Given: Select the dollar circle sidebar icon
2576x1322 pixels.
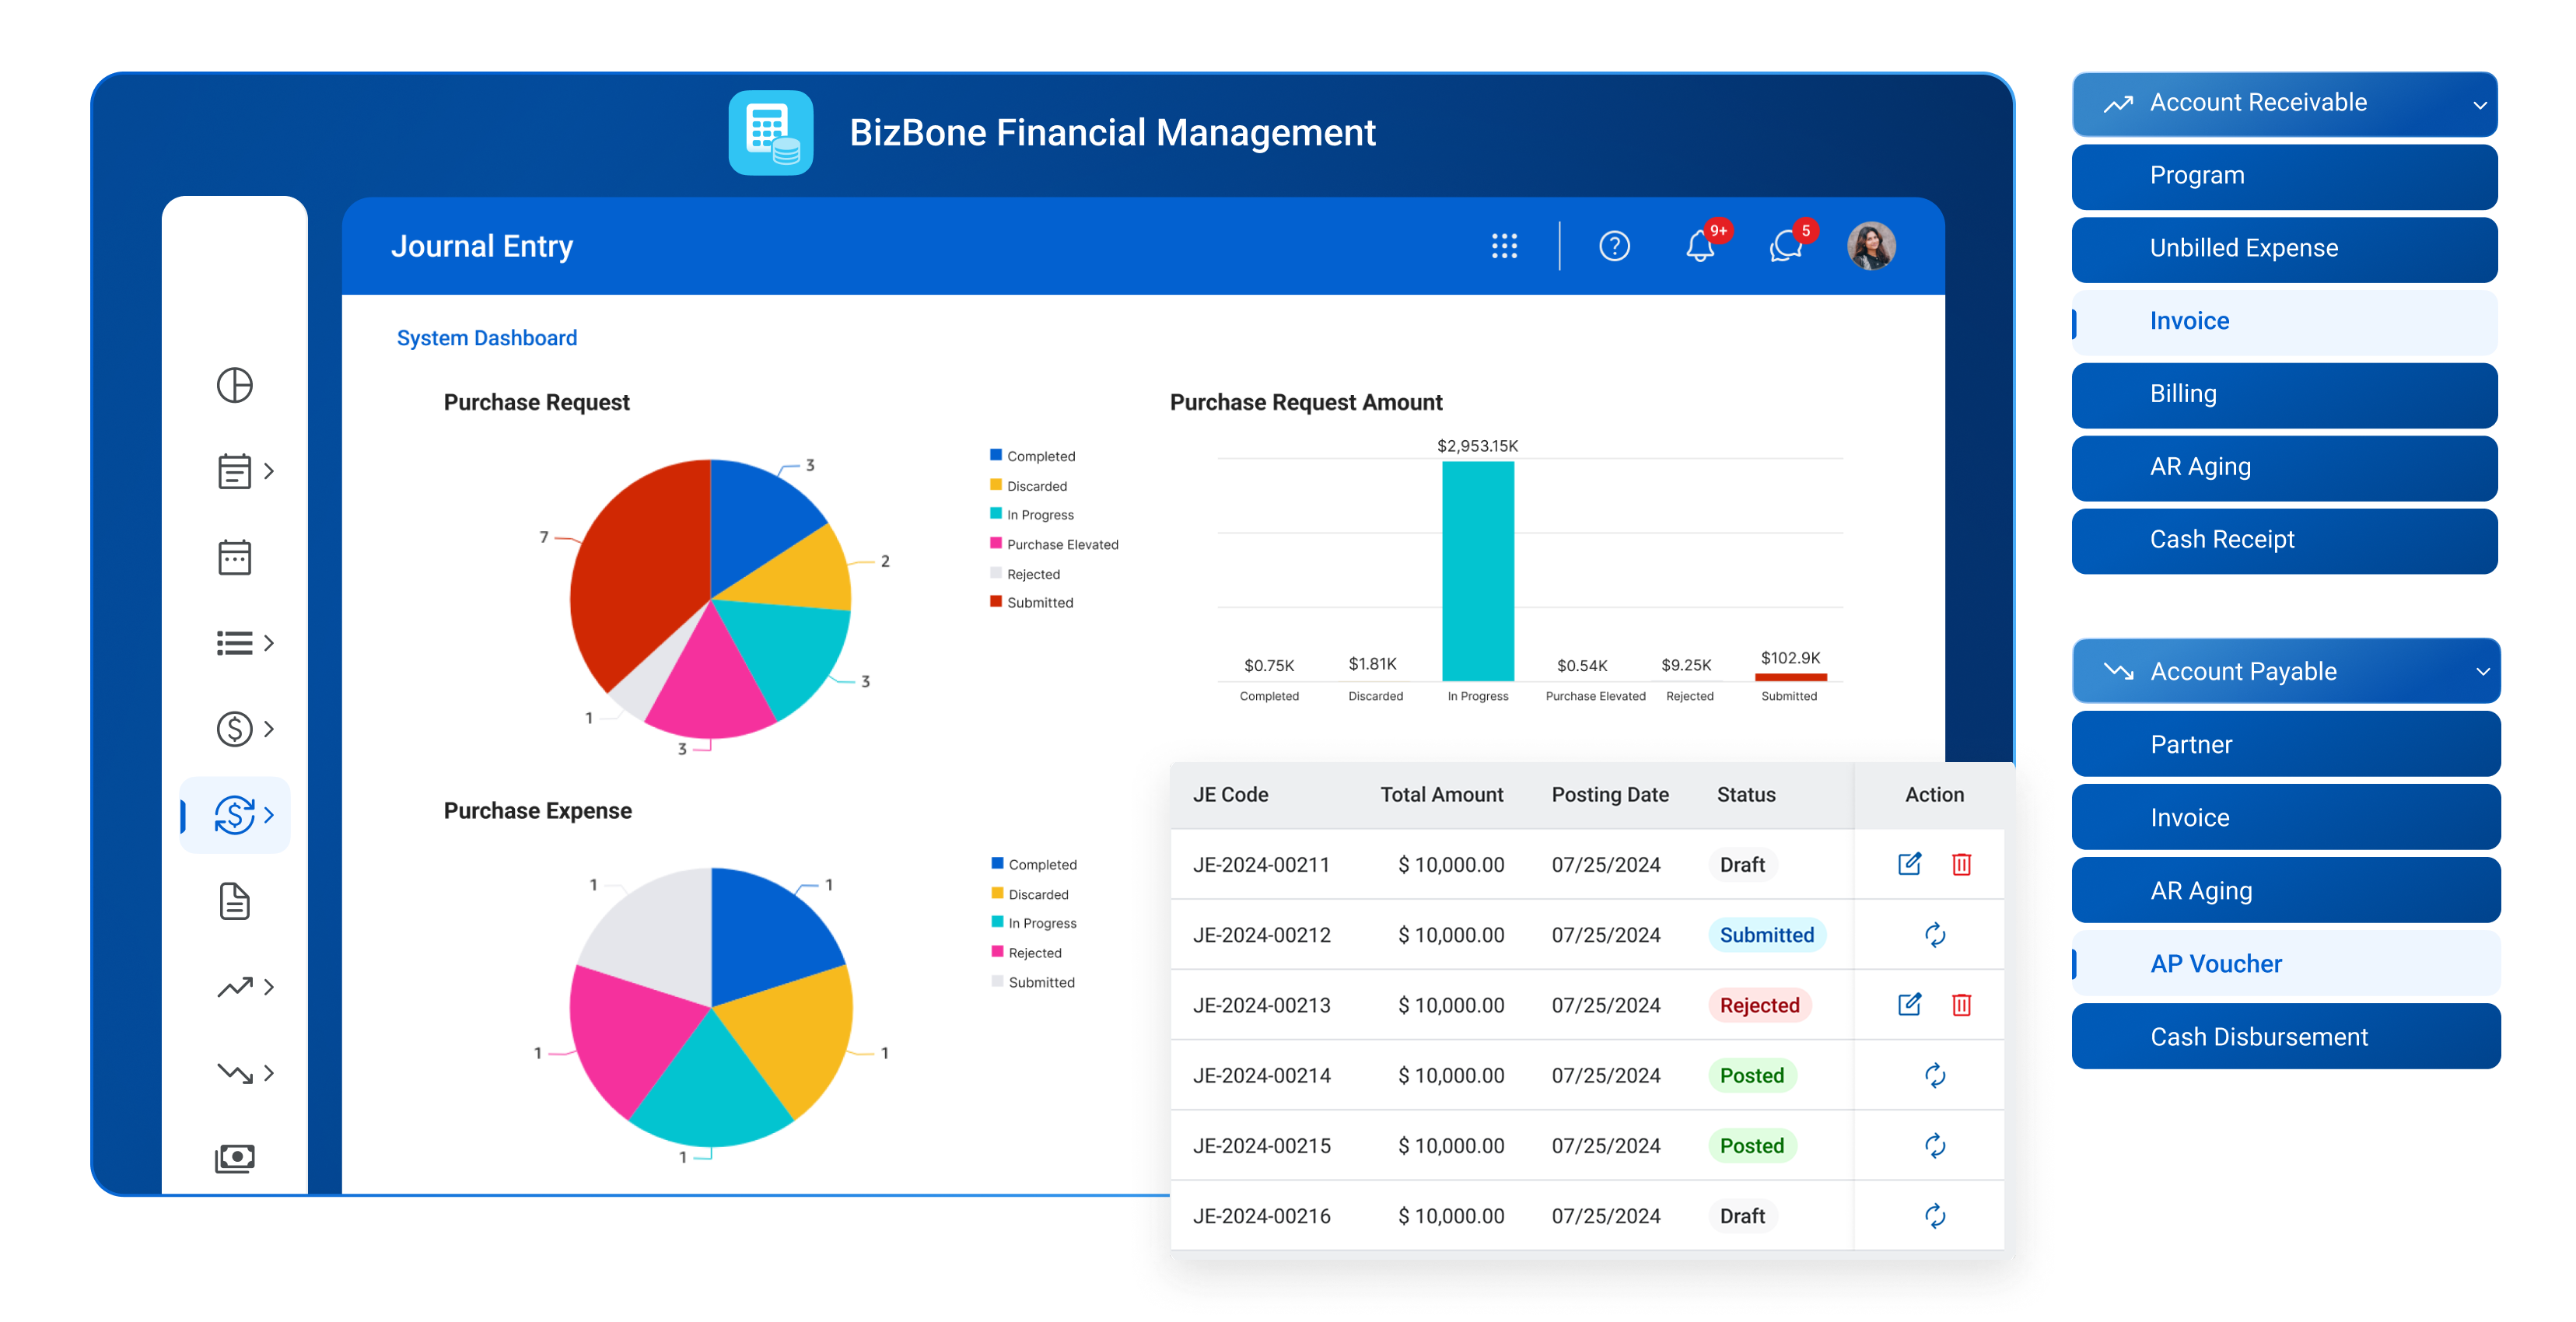Looking at the screenshot, I should coord(235,729).
